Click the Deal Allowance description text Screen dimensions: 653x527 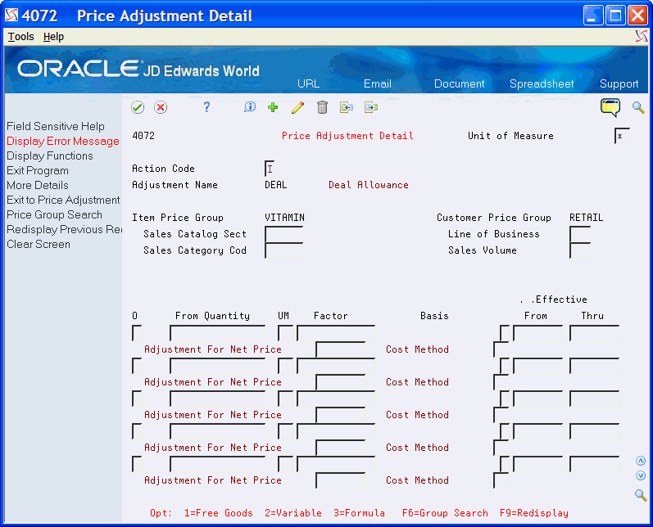(x=369, y=185)
